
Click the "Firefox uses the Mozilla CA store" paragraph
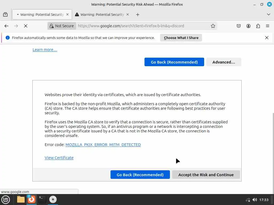(136, 129)
